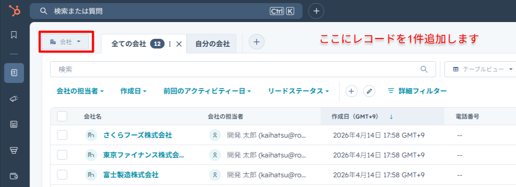Open the marketing megaphone sidebar icon
516x187 pixels.
click(x=14, y=99)
